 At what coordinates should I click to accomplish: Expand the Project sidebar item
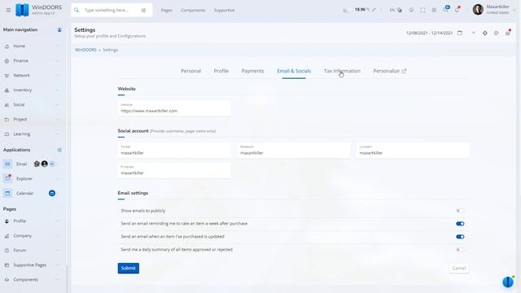pyautogui.click(x=33, y=120)
